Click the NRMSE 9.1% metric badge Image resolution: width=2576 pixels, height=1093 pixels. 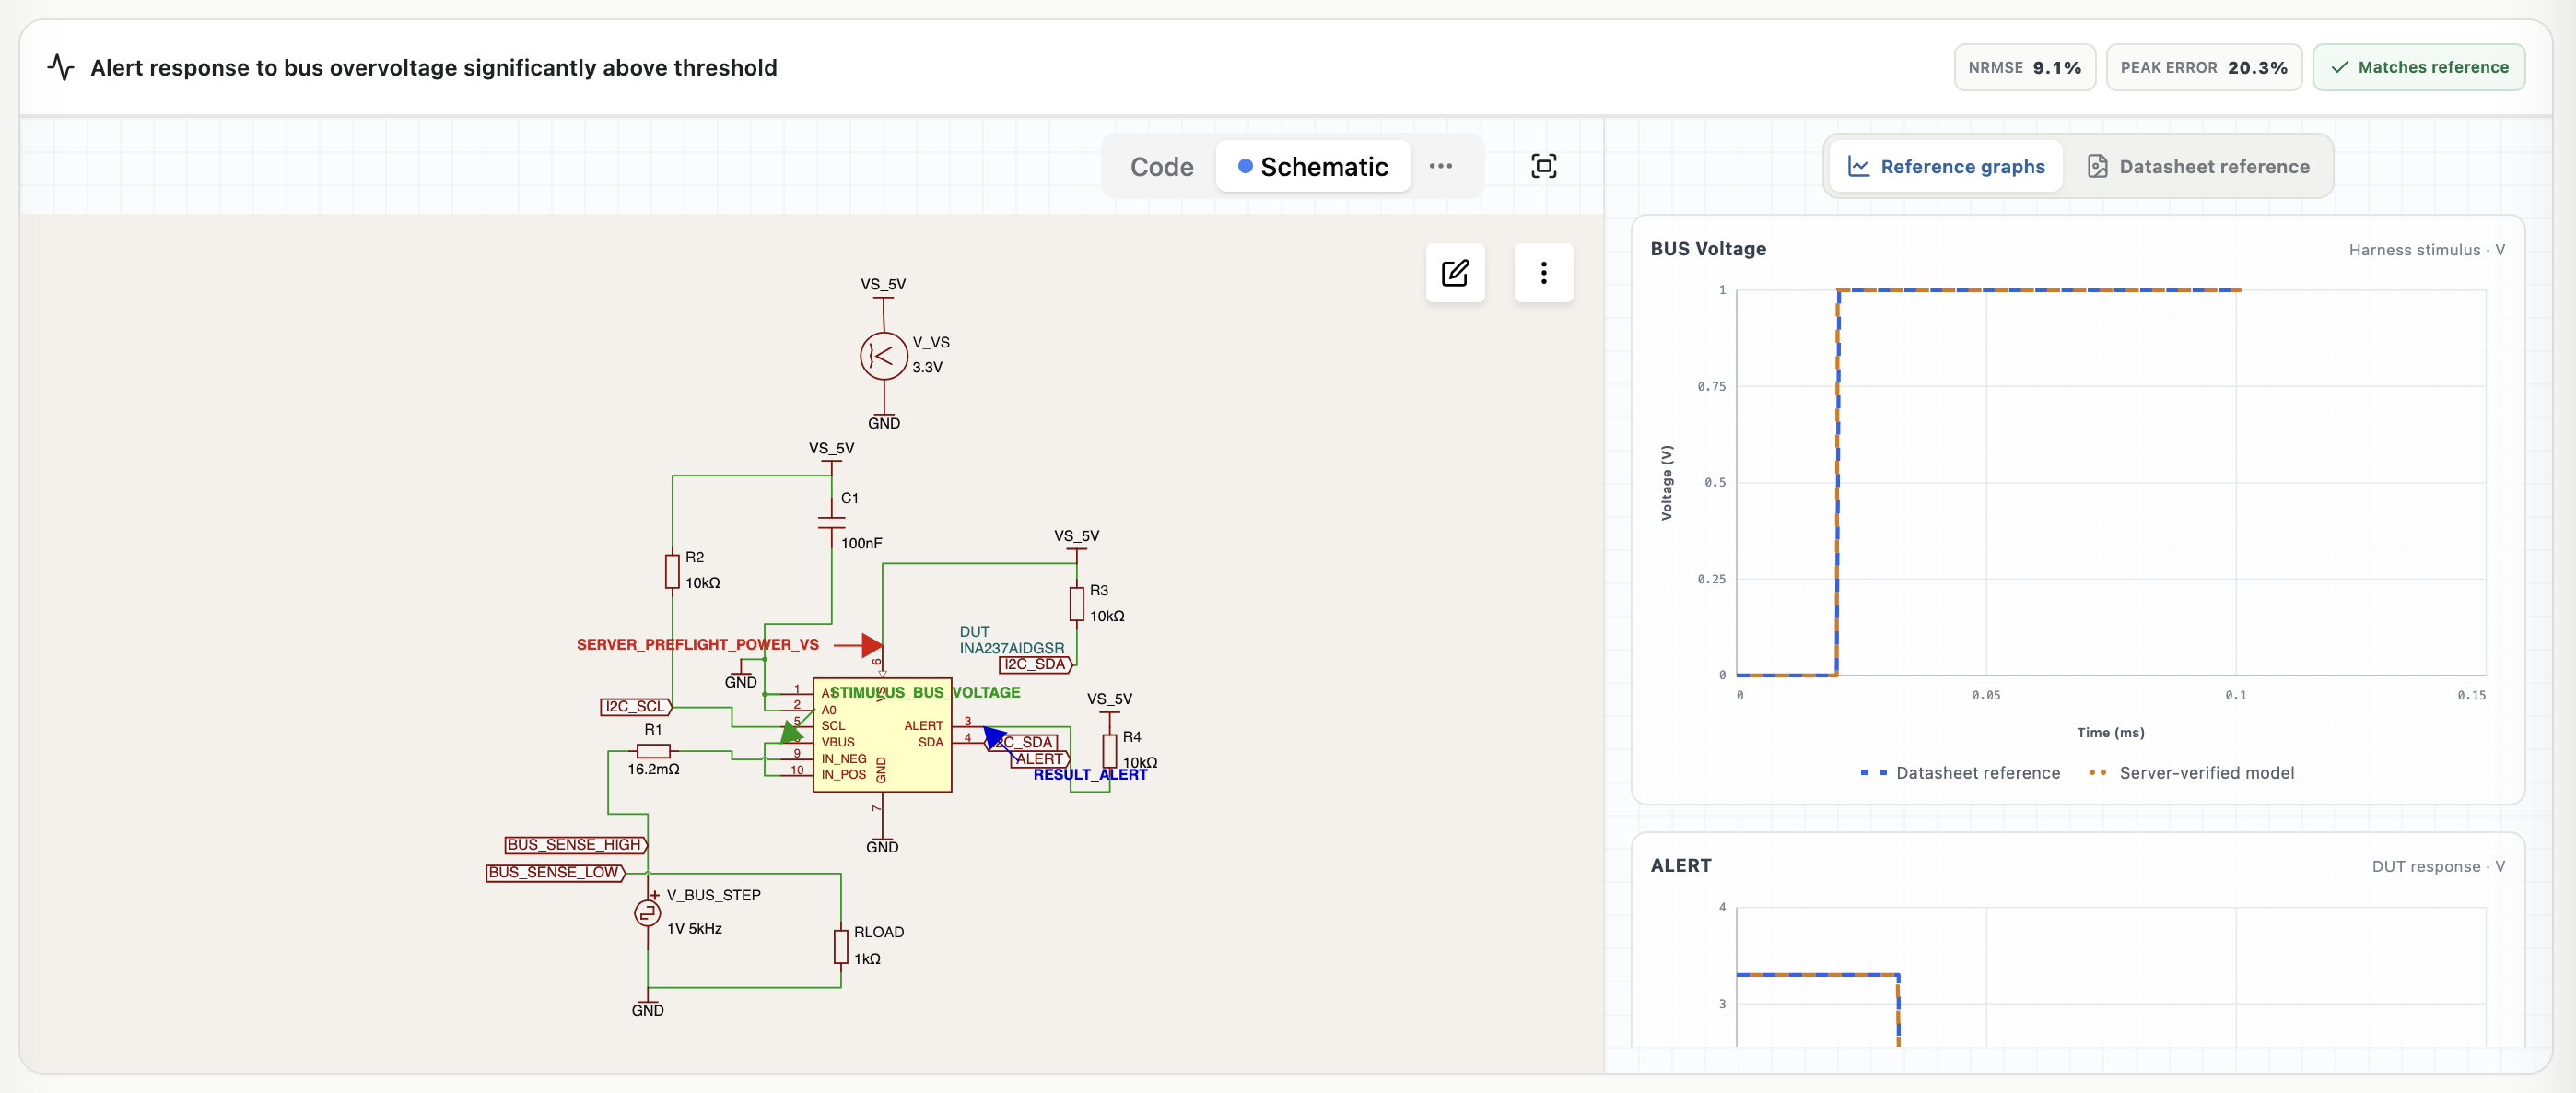click(2024, 67)
